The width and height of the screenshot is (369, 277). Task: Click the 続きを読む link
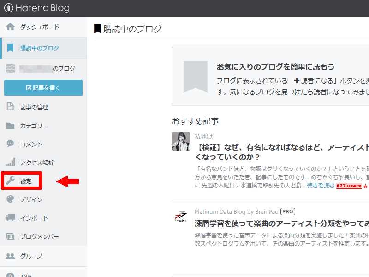pos(321,186)
